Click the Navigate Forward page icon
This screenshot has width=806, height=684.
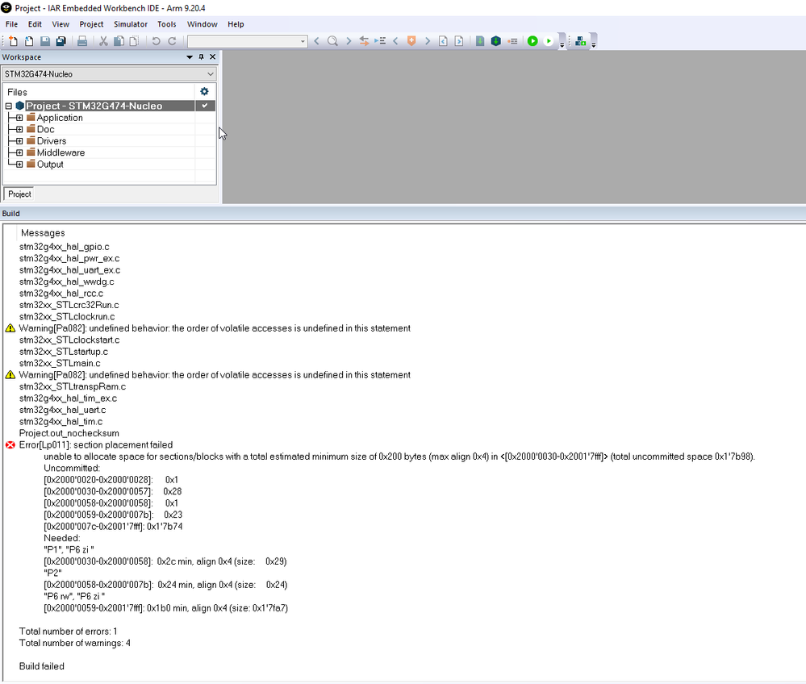(459, 41)
